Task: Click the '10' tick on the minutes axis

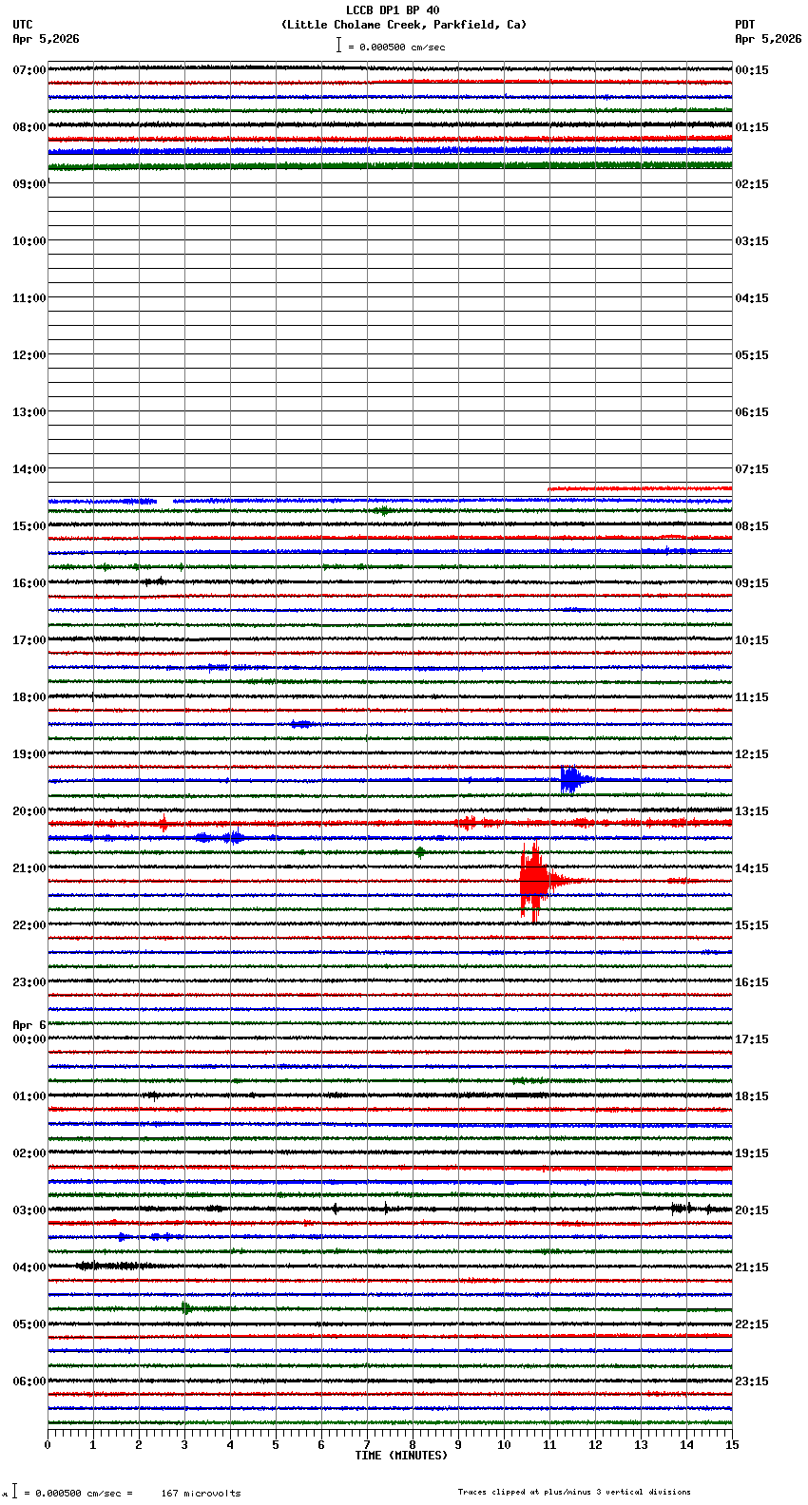Action: click(504, 1445)
